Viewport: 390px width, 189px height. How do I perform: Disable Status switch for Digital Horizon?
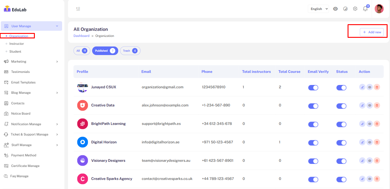point(341,143)
